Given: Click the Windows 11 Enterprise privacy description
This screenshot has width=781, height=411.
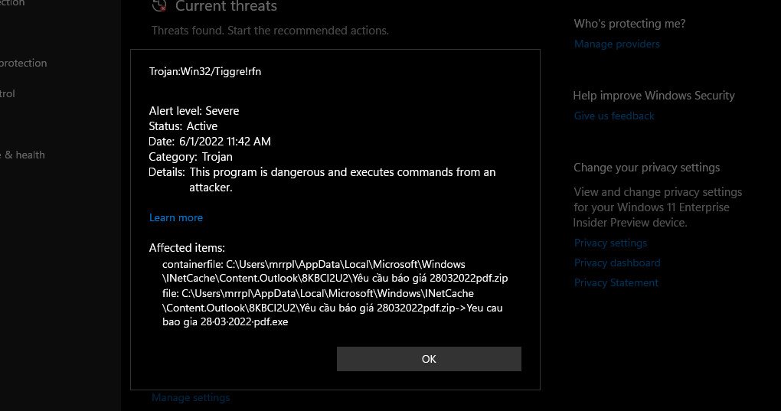Looking at the screenshot, I should [658, 207].
